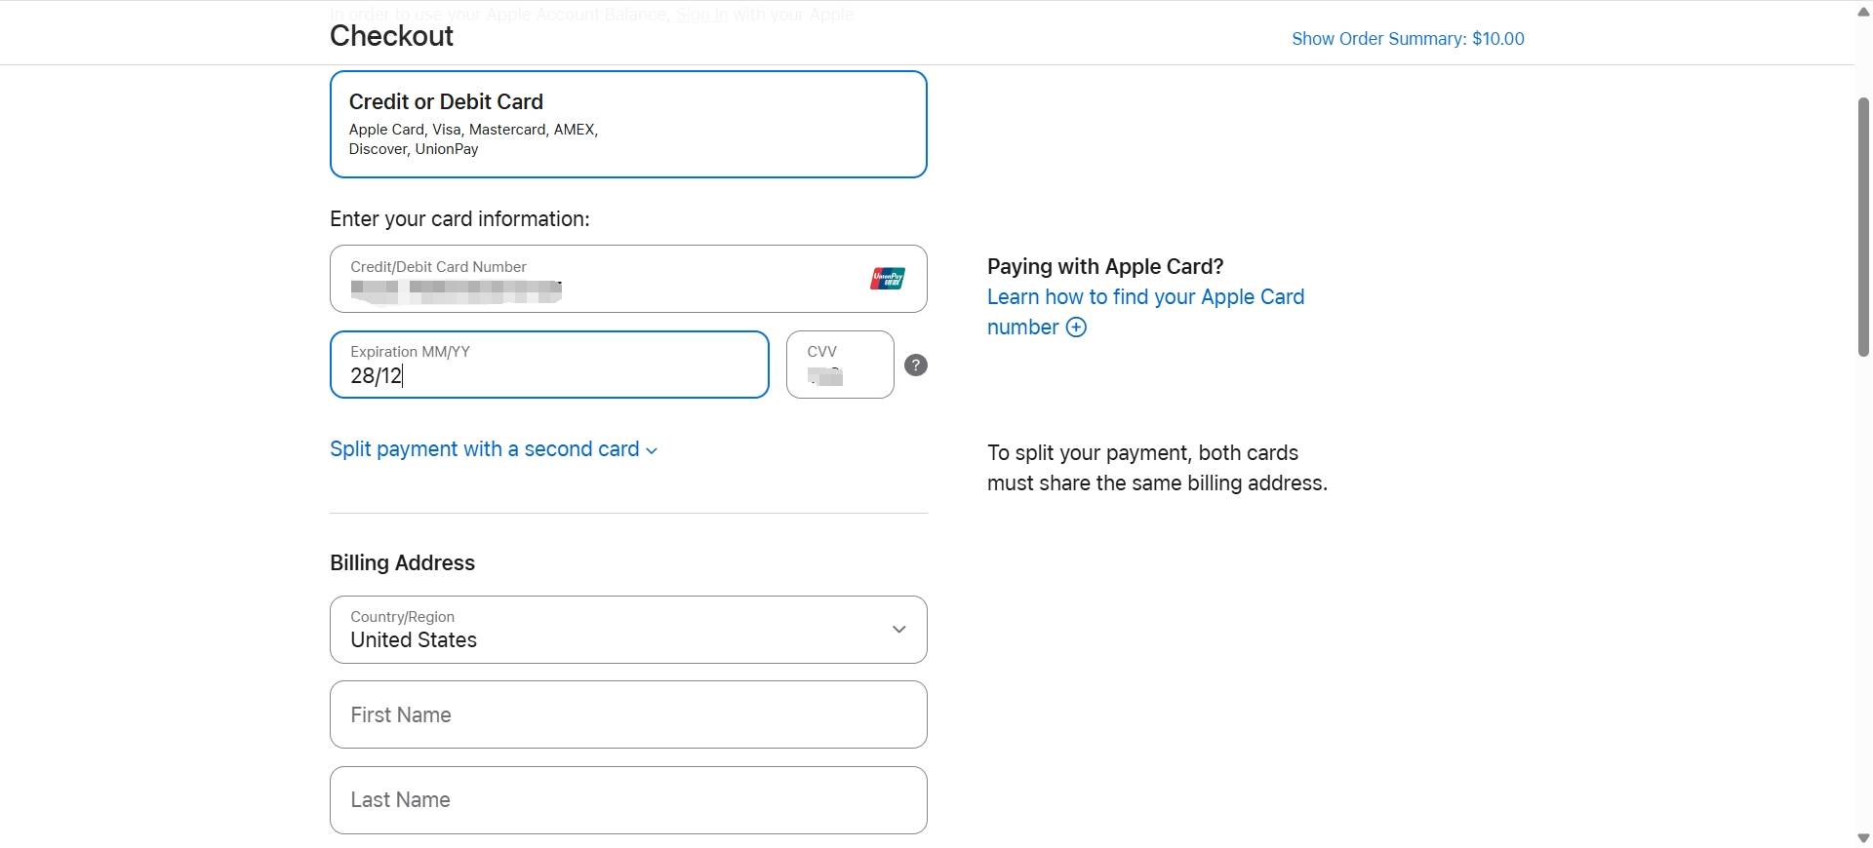Click the First Name field

pos(628,714)
